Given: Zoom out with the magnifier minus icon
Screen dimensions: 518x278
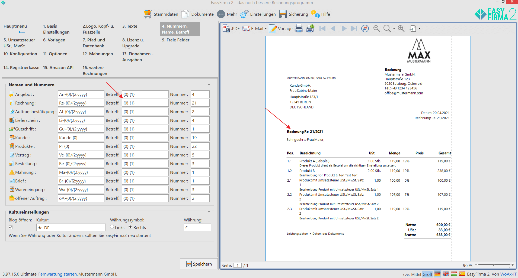Looking at the screenshot, I should point(377,28).
